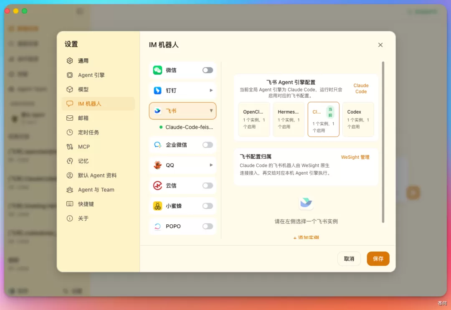Click the POPO logo
This screenshot has height=310, width=451.
pos(157,226)
